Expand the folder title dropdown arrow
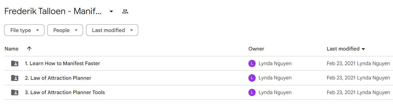The width and height of the screenshot is (393, 109). pos(111,11)
